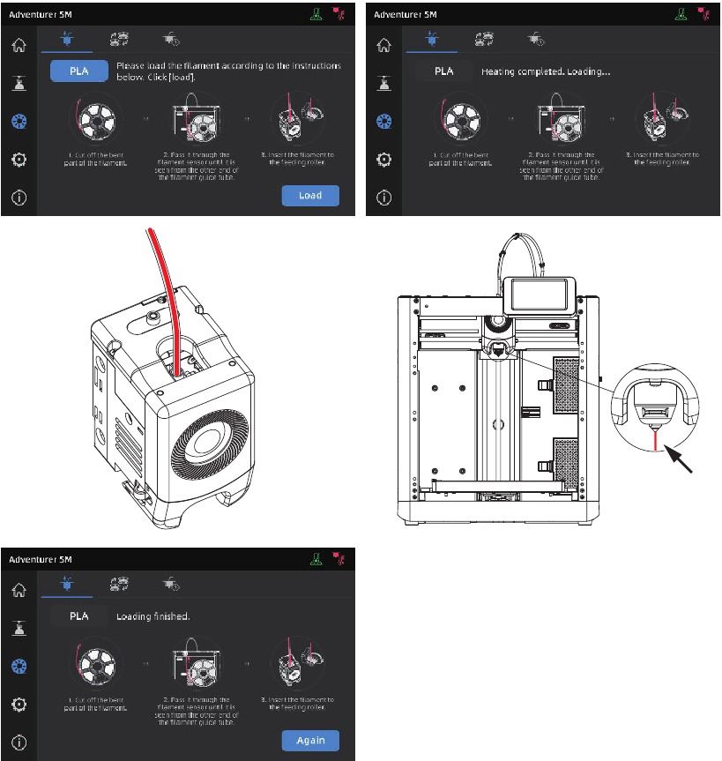Tap feeding-roller illustration for step 3 on Load-button screen
The width and height of the screenshot is (722, 761).
click(x=297, y=119)
